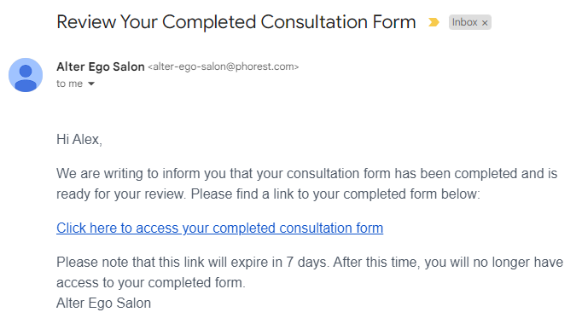
Task: Click the yellow importance marker icon
Action: tap(434, 22)
